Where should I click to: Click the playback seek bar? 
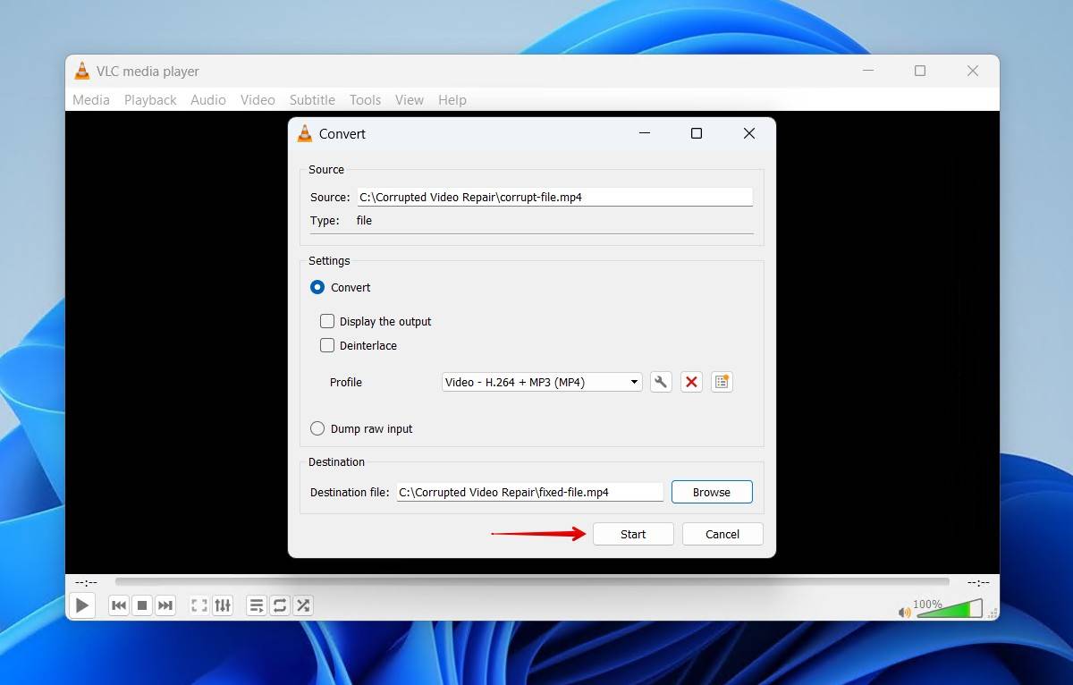pyautogui.click(x=532, y=582)
